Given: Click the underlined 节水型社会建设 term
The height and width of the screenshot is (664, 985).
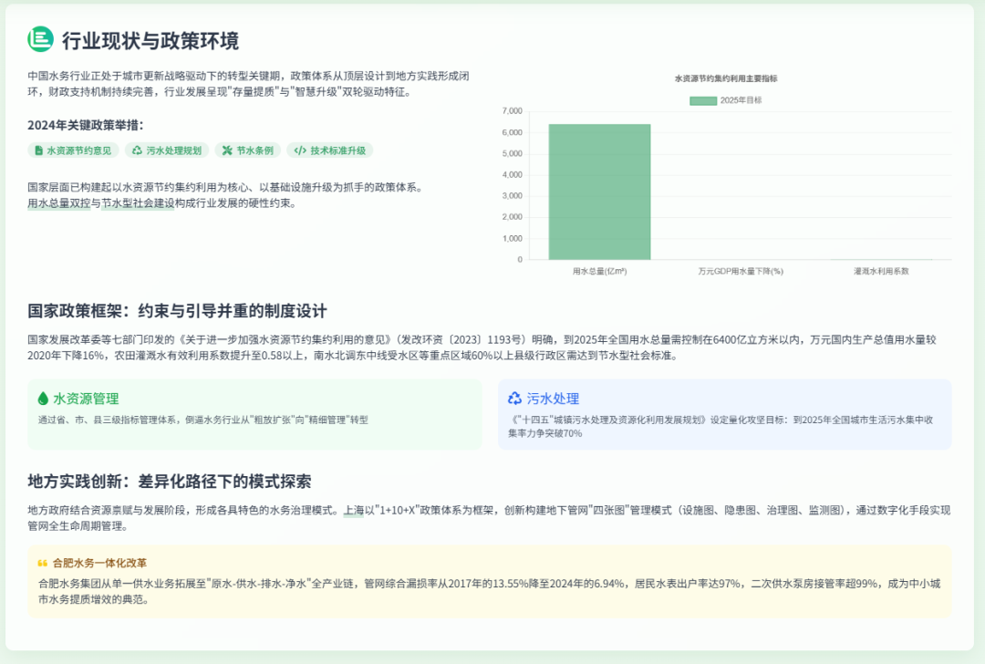Looking at the screenshot, I should 139,203.
